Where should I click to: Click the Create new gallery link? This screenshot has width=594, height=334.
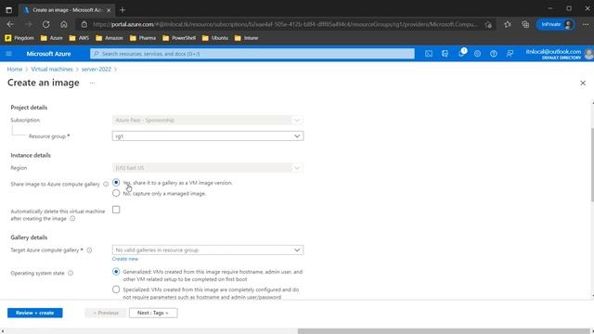125,259
